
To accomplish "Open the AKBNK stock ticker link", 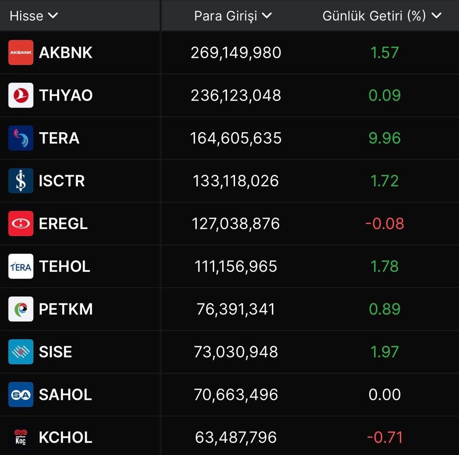I will [x=65, y=53].
